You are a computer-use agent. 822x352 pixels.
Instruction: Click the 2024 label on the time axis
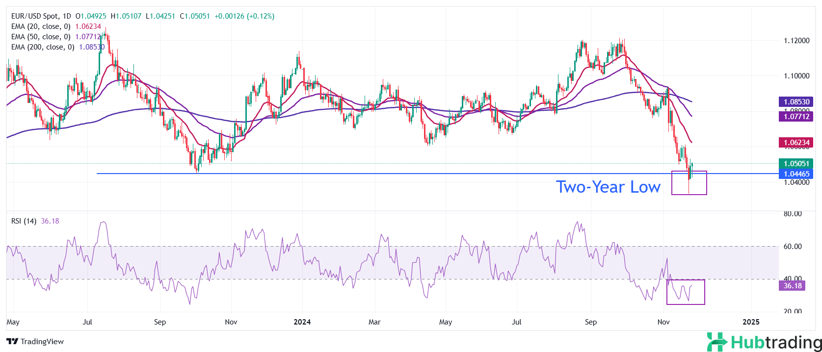pyautogui.click(x=302, y=322)
